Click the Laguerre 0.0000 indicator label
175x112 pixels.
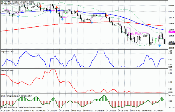(x=7, y=70)
